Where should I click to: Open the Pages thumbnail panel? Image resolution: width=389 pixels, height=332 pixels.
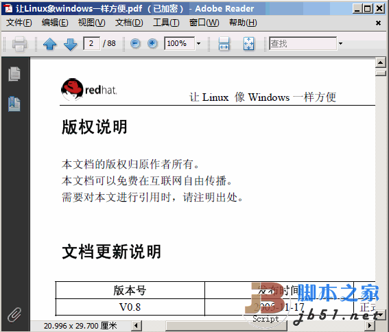tap(14, 73)
